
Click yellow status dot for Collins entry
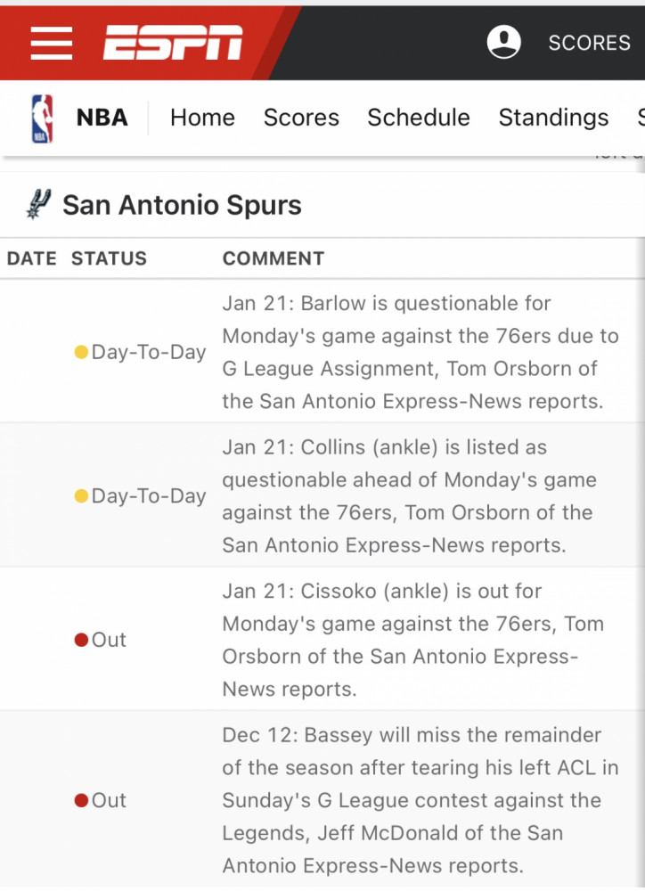tap(81, 496)
